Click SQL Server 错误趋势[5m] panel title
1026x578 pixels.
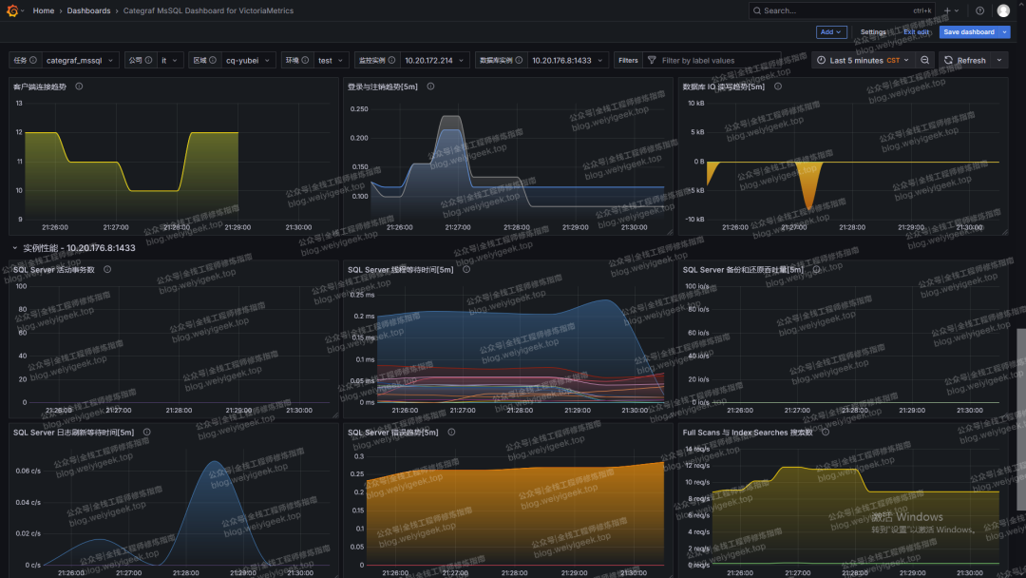[393, 432]
